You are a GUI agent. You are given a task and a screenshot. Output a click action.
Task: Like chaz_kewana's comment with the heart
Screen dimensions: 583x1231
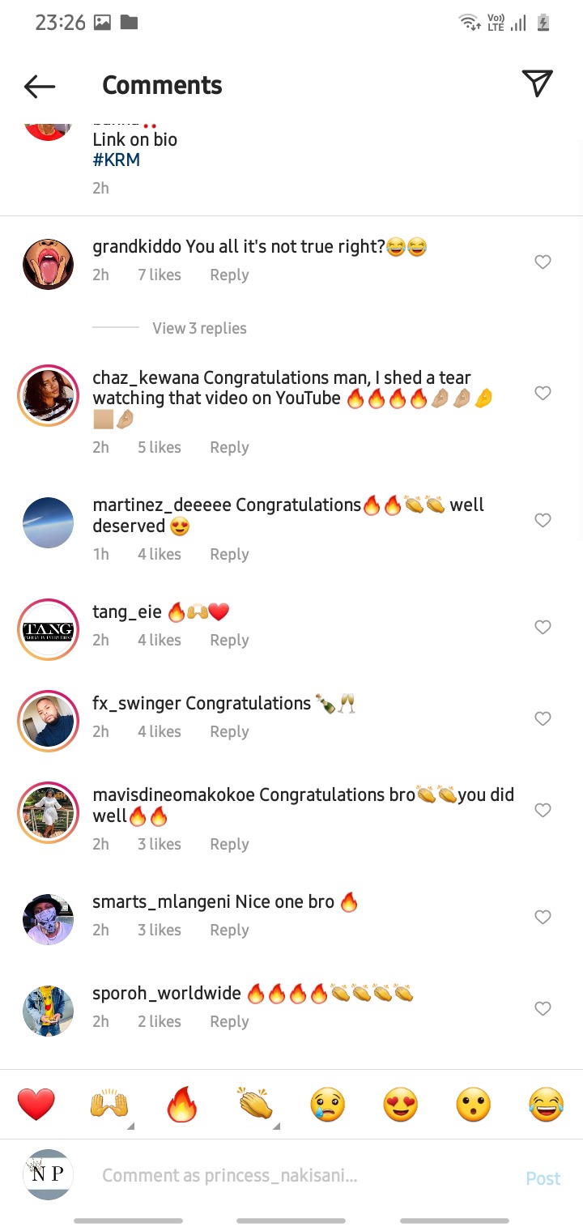543,393
